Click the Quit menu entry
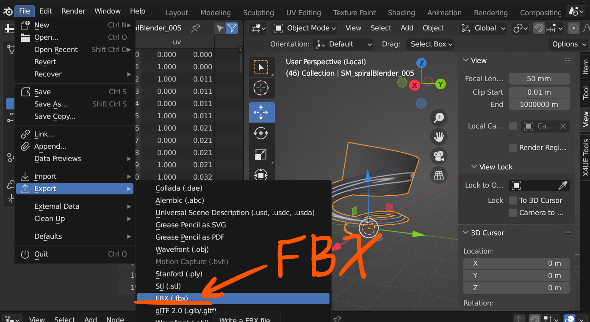590x322 pixels. point(75,254)
